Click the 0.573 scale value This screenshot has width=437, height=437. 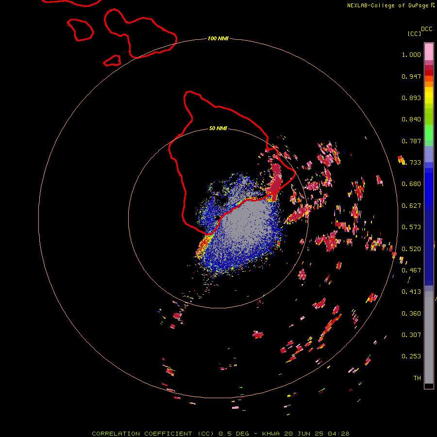411,227
